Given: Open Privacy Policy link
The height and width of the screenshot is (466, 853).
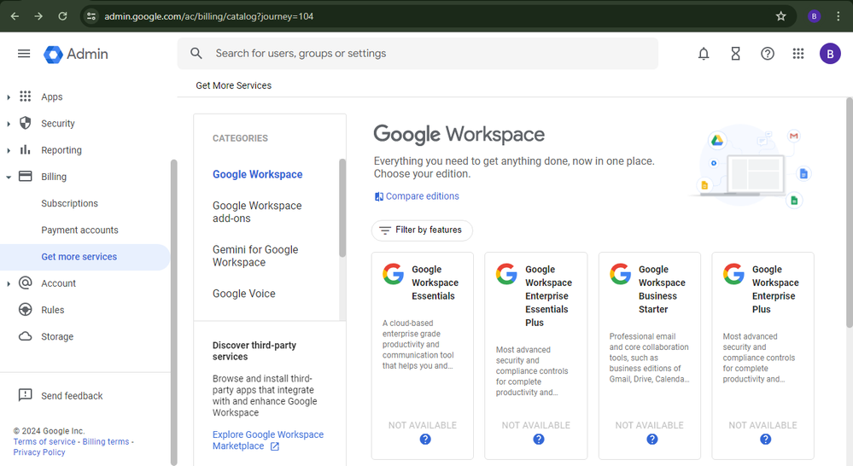Looking at the screenshot, I should tap(39, 452).
